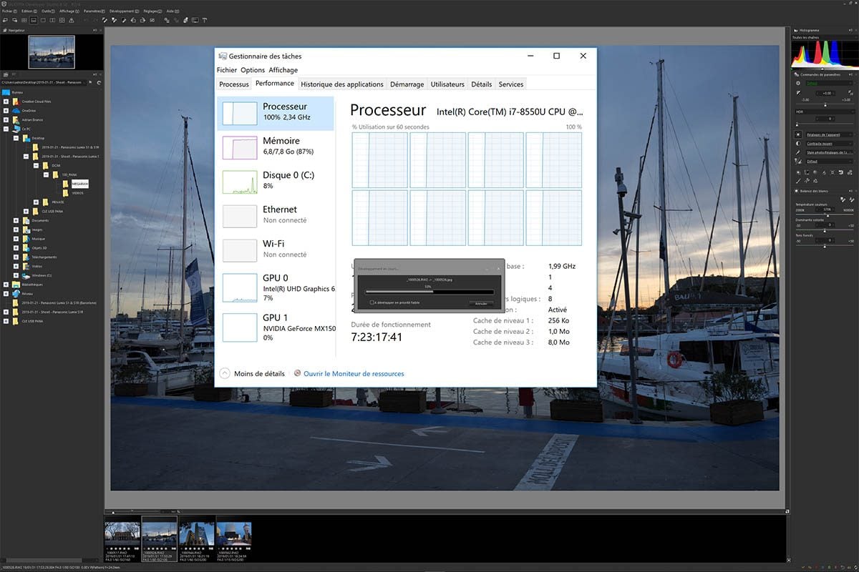Viewport: 859px width, 572px height.
Task: Click the monitor display icon in the toolbar
Action: 195,20
